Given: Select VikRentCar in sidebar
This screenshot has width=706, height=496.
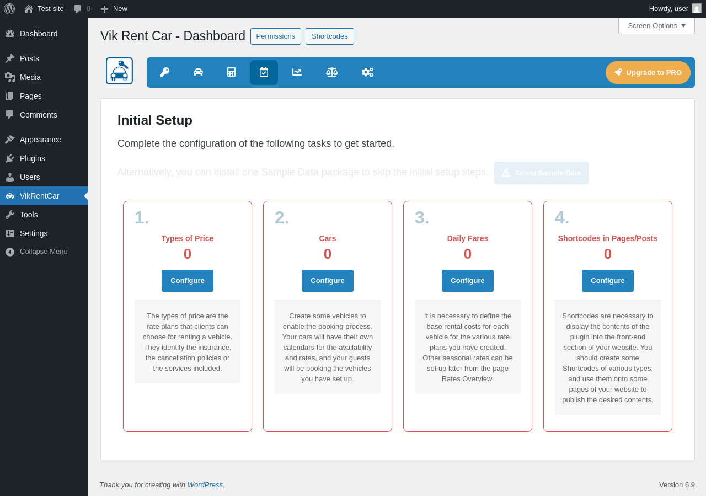Looking at the screenshot, I should click(44, 196).
